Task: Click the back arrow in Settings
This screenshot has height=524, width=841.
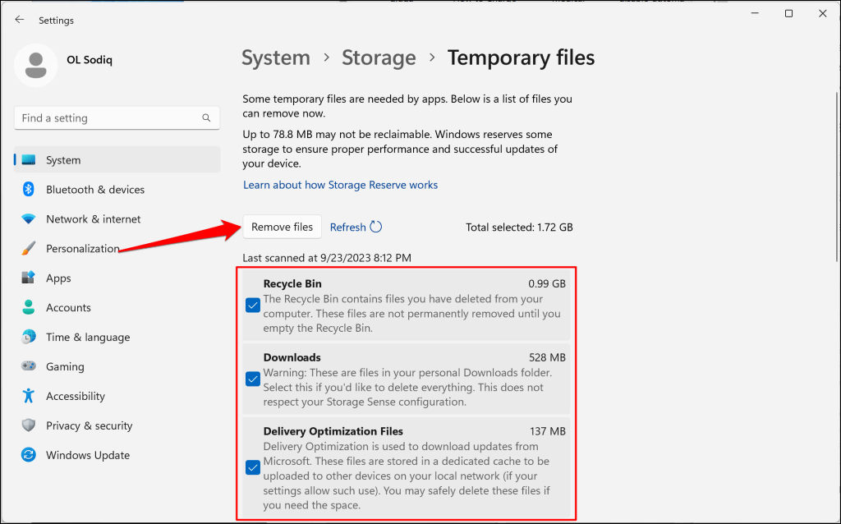Action: [x=20, y=20]
